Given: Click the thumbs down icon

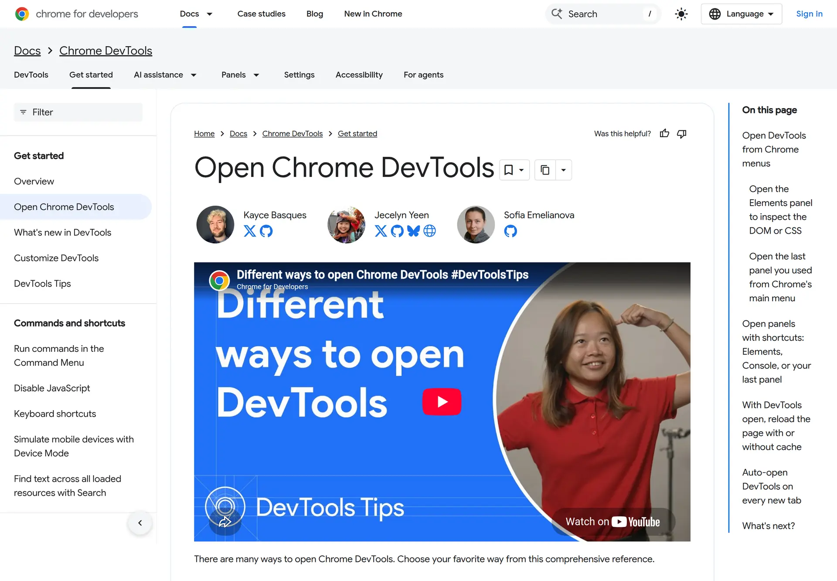Looking at the screenshot, I should [x=682, y=134].
